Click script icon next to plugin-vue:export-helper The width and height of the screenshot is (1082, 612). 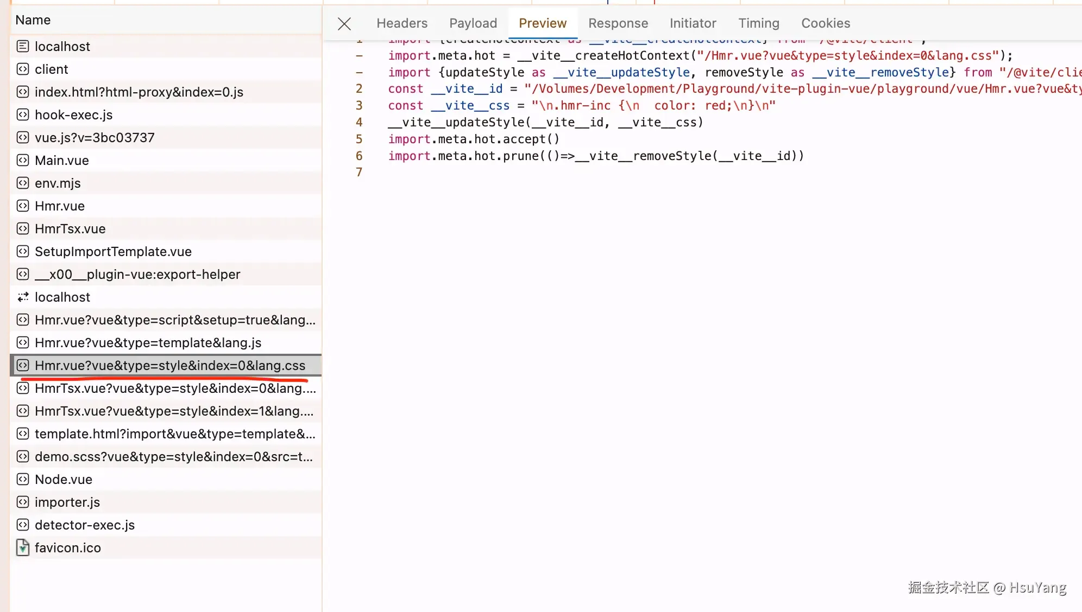tap(23, 274)
